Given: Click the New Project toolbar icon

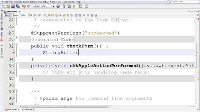Looking at the screenshot, I should pyautogui.click(x=8, y=6).
